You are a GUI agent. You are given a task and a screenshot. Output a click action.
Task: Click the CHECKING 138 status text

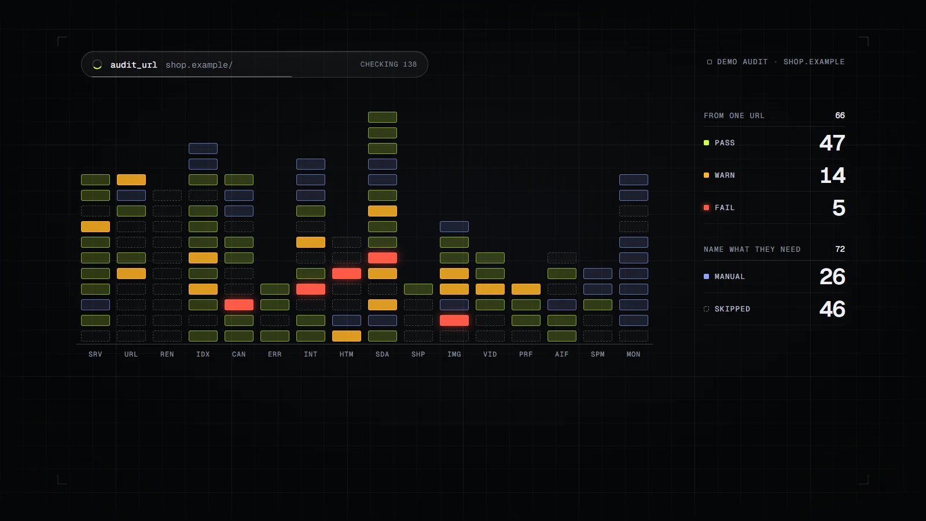click(x=388, y=64)
